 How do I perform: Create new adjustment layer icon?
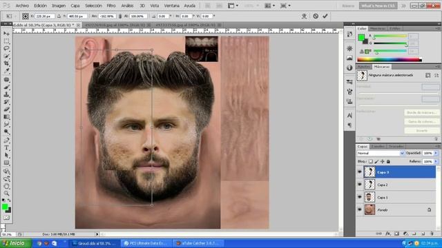click(x=405, y=234)
